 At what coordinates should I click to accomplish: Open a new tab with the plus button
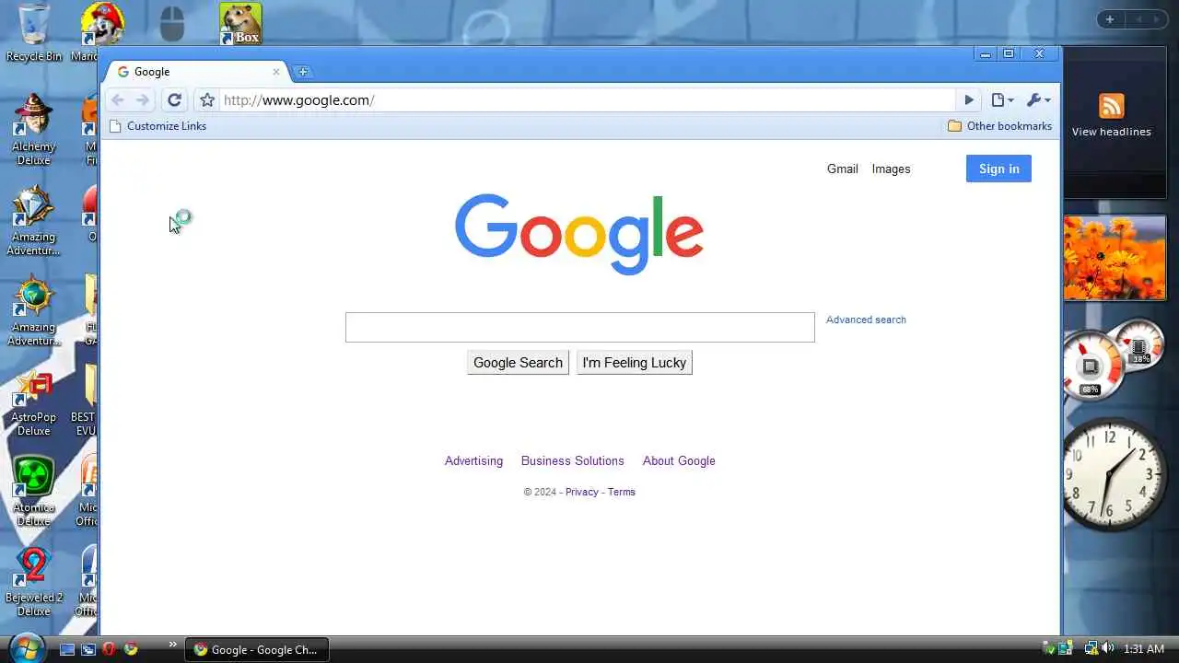click(302, 72)
